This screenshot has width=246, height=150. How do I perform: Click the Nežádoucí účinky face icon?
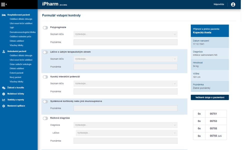pos(4,94)
